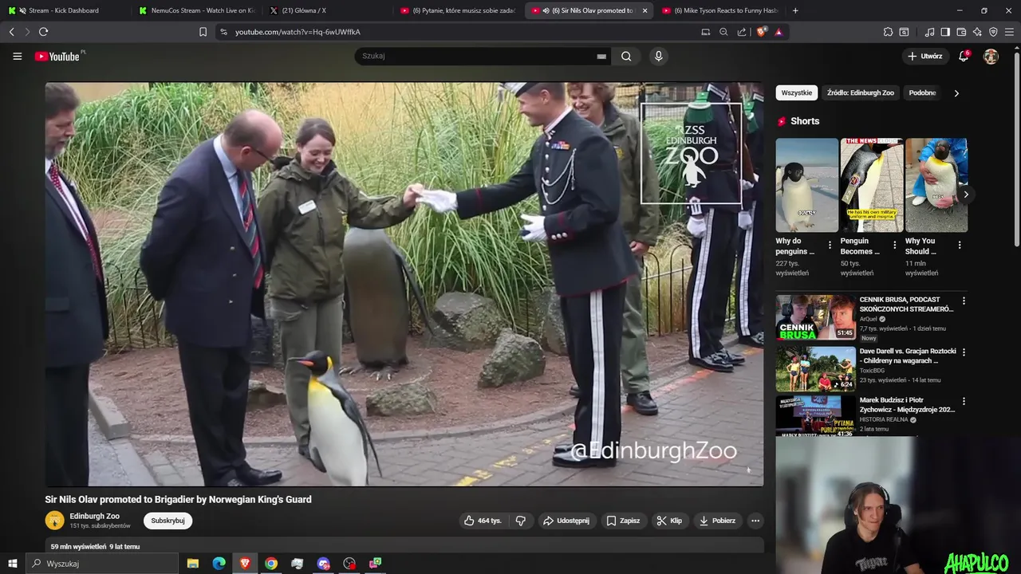The width and height of the screenshot is (1021, 574).
Task: Open options for Dave Darell video
Action: (964, 352)
